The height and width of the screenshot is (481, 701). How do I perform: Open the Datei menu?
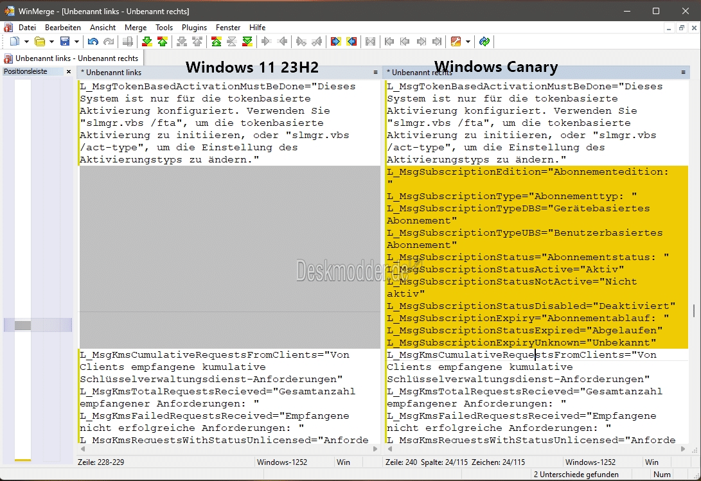pyautogui.click(x=27, y=27)
